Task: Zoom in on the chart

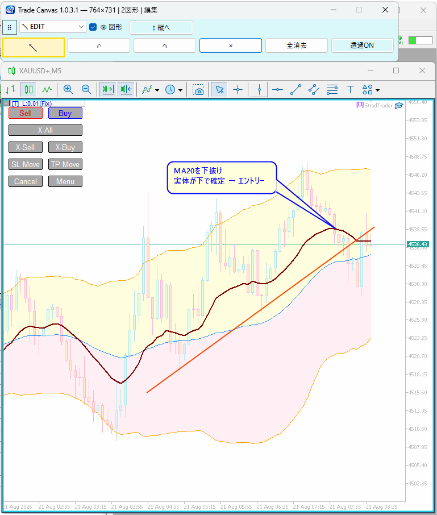Action: 68,89
